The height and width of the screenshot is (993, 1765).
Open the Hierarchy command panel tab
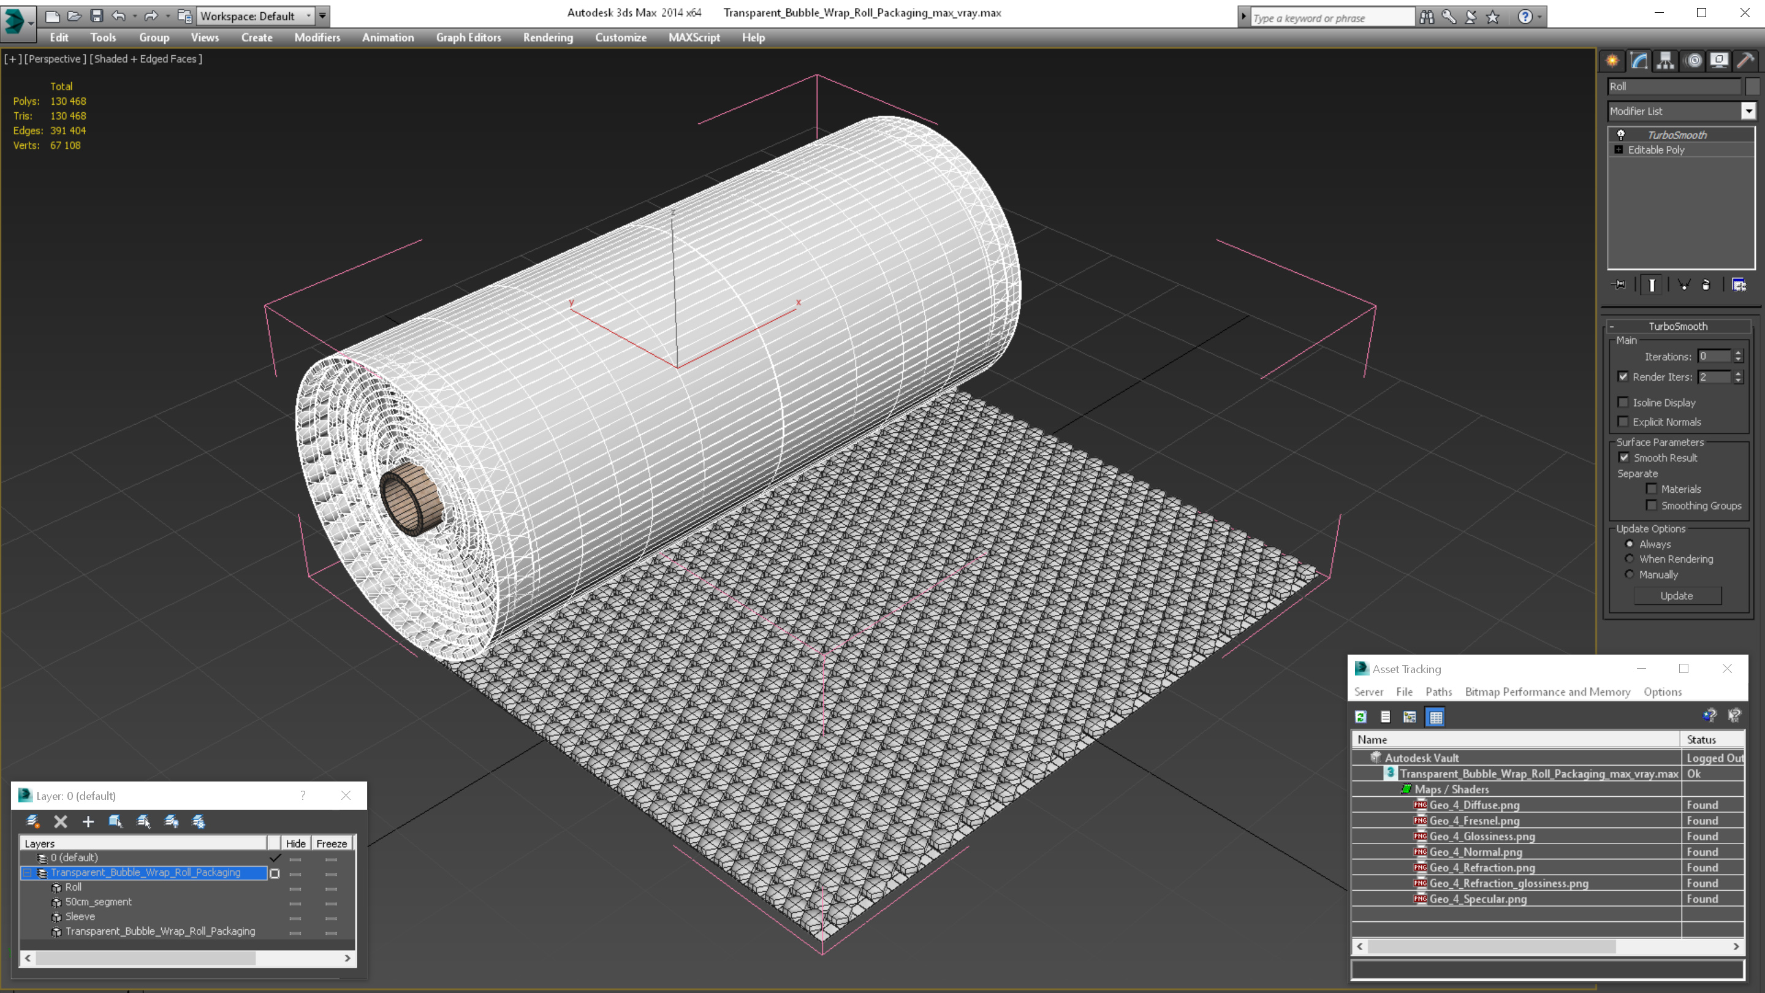click(x=1665, y=61)
